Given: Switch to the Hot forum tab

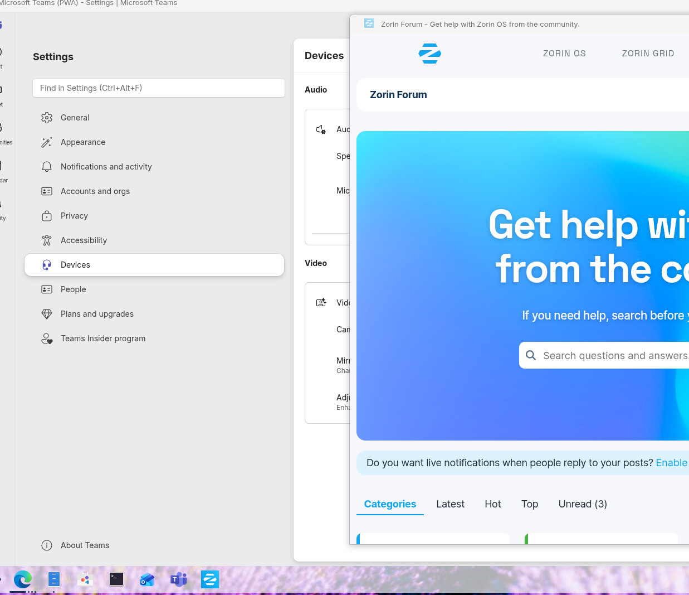Looking at the screenshot, I should click(x=492, y=504).
